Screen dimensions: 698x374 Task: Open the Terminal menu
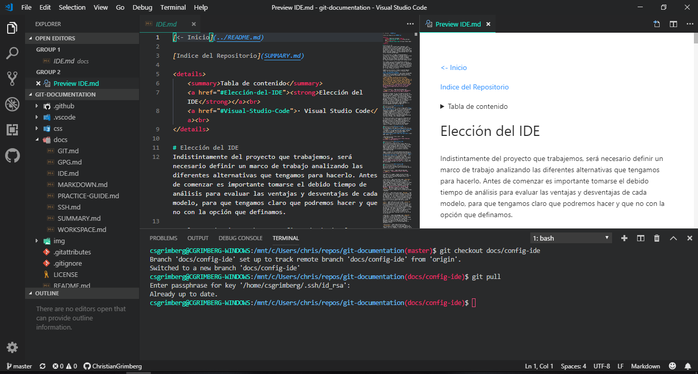[173, 7]
